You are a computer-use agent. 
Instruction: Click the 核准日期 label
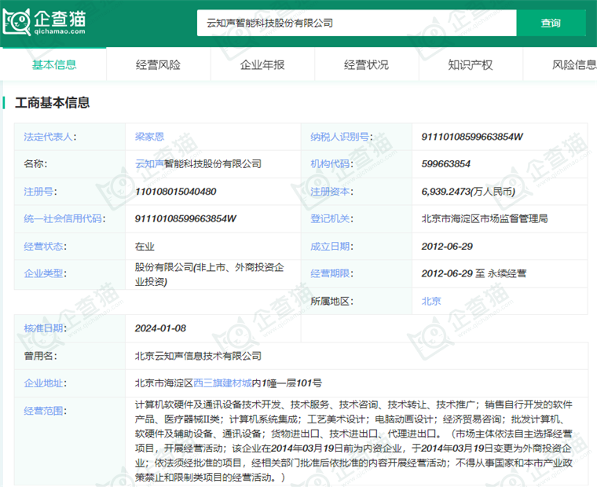pyautogui.click(x=45, y=328)
